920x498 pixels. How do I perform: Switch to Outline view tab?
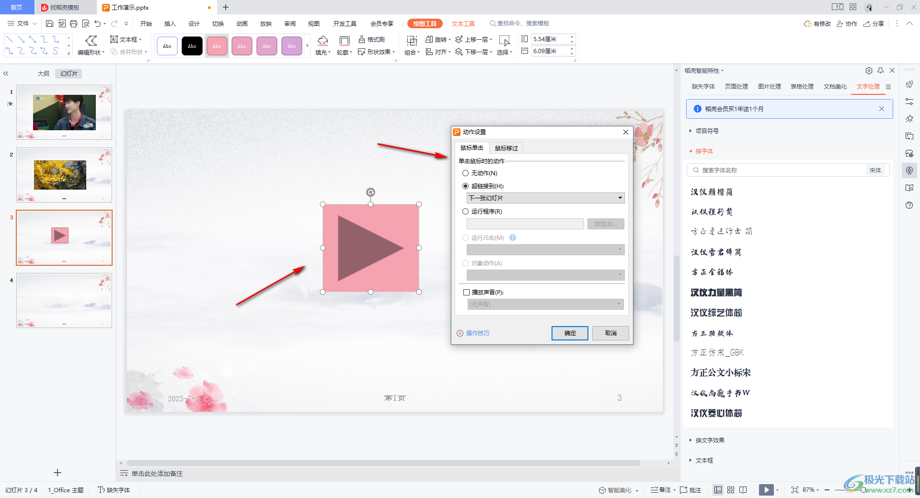tap(43, 74)
